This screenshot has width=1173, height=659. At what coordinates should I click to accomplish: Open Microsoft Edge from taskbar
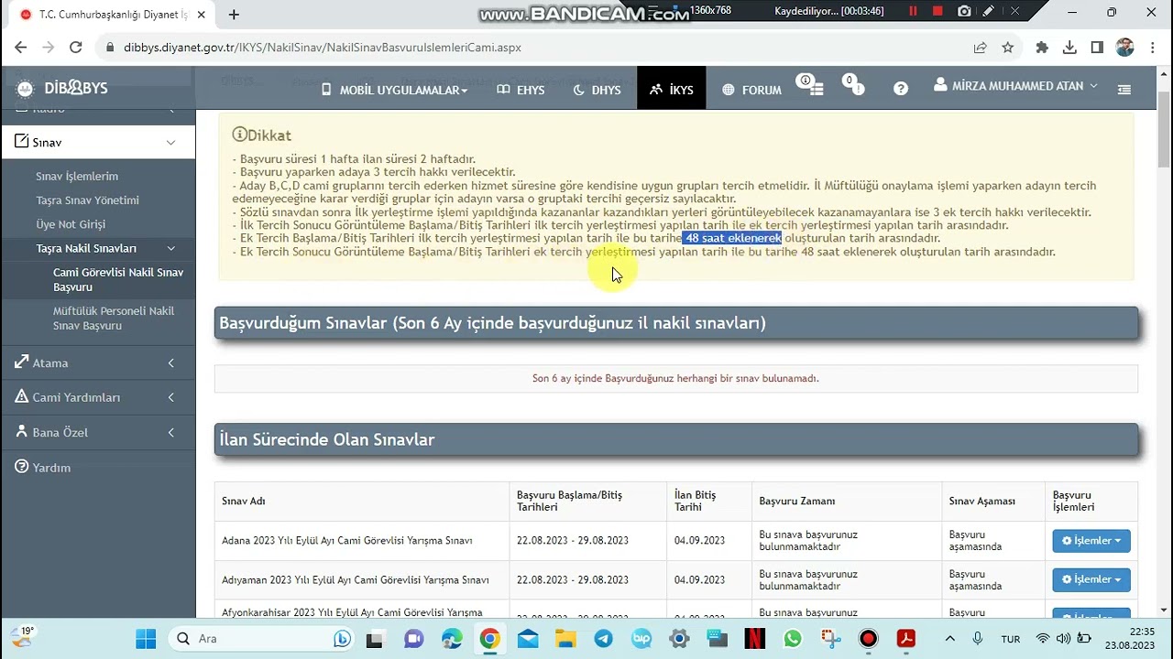click(452, 638)
